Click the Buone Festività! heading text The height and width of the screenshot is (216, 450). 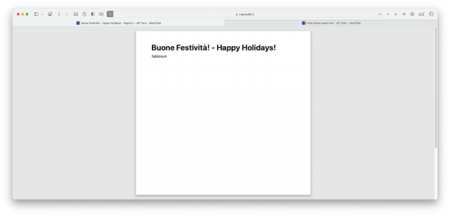pos(214,48)
